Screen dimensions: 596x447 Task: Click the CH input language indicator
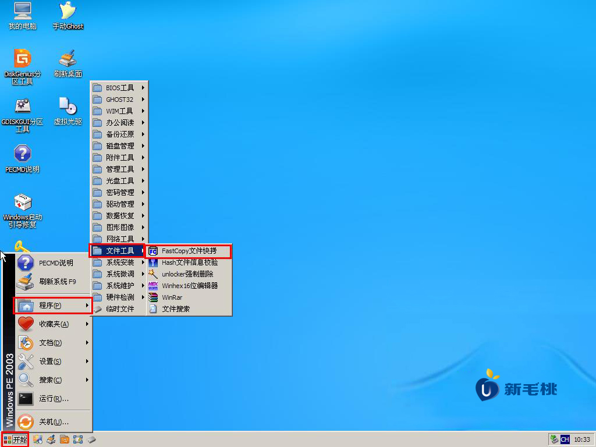(565, 439)
